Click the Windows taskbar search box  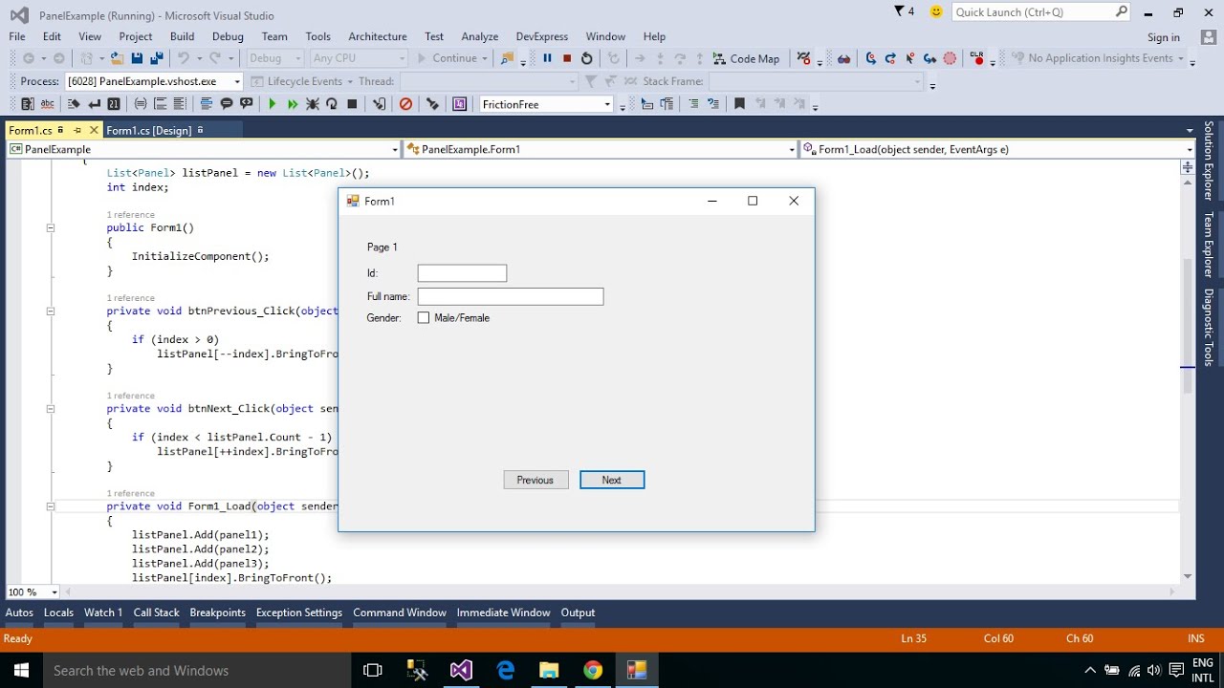[x=197, y=670]
